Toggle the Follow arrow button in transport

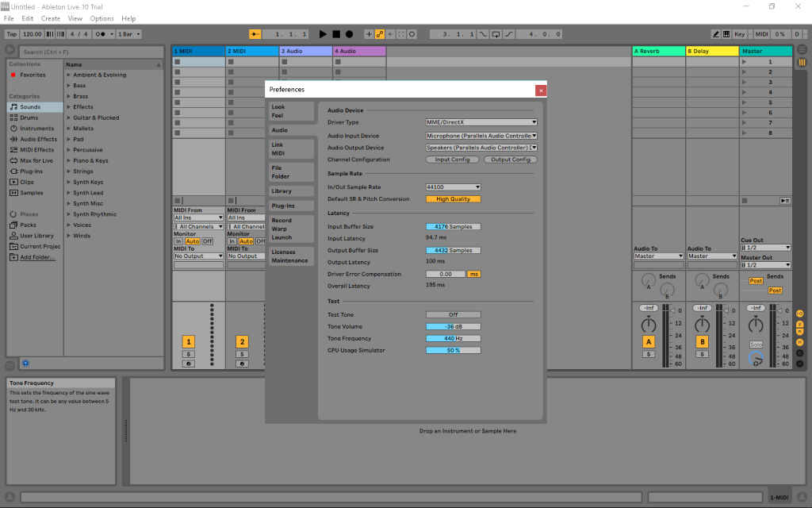pos(255,34)
